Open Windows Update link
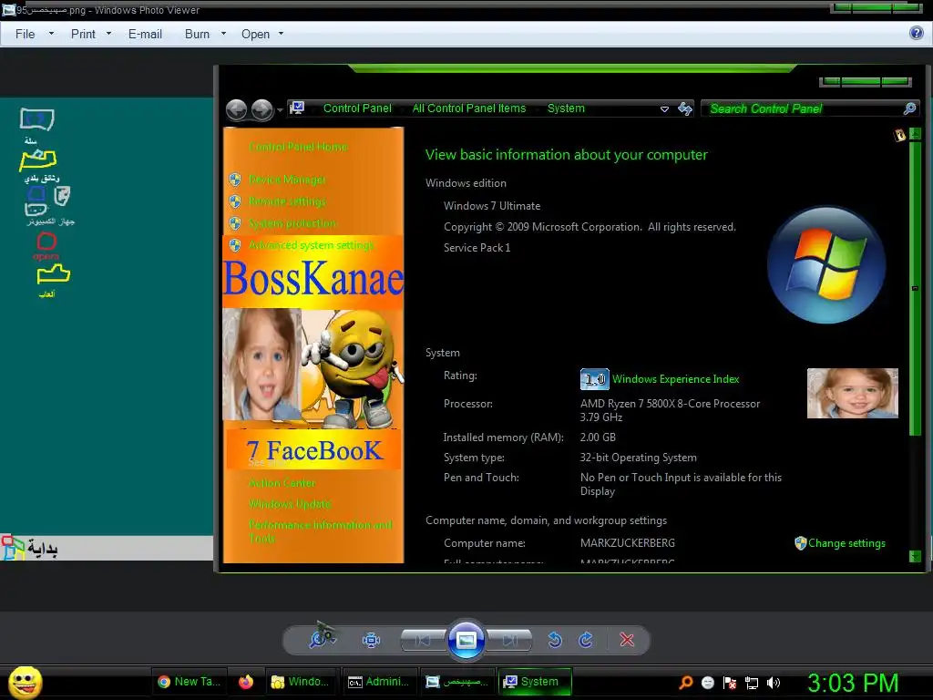This screenshot has width=933, height=700. point(290,503)
